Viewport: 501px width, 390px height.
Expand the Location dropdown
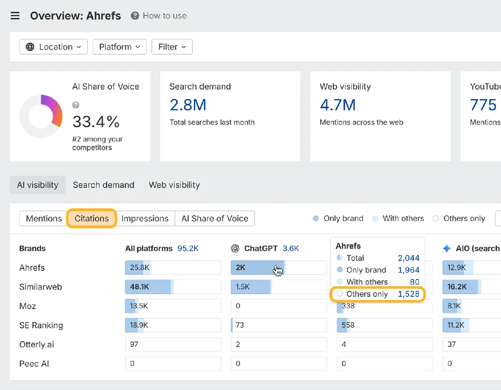click(x=53, y=47)
